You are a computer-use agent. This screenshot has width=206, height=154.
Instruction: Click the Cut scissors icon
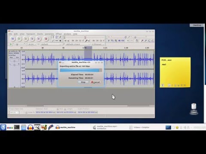click(109, 41)
